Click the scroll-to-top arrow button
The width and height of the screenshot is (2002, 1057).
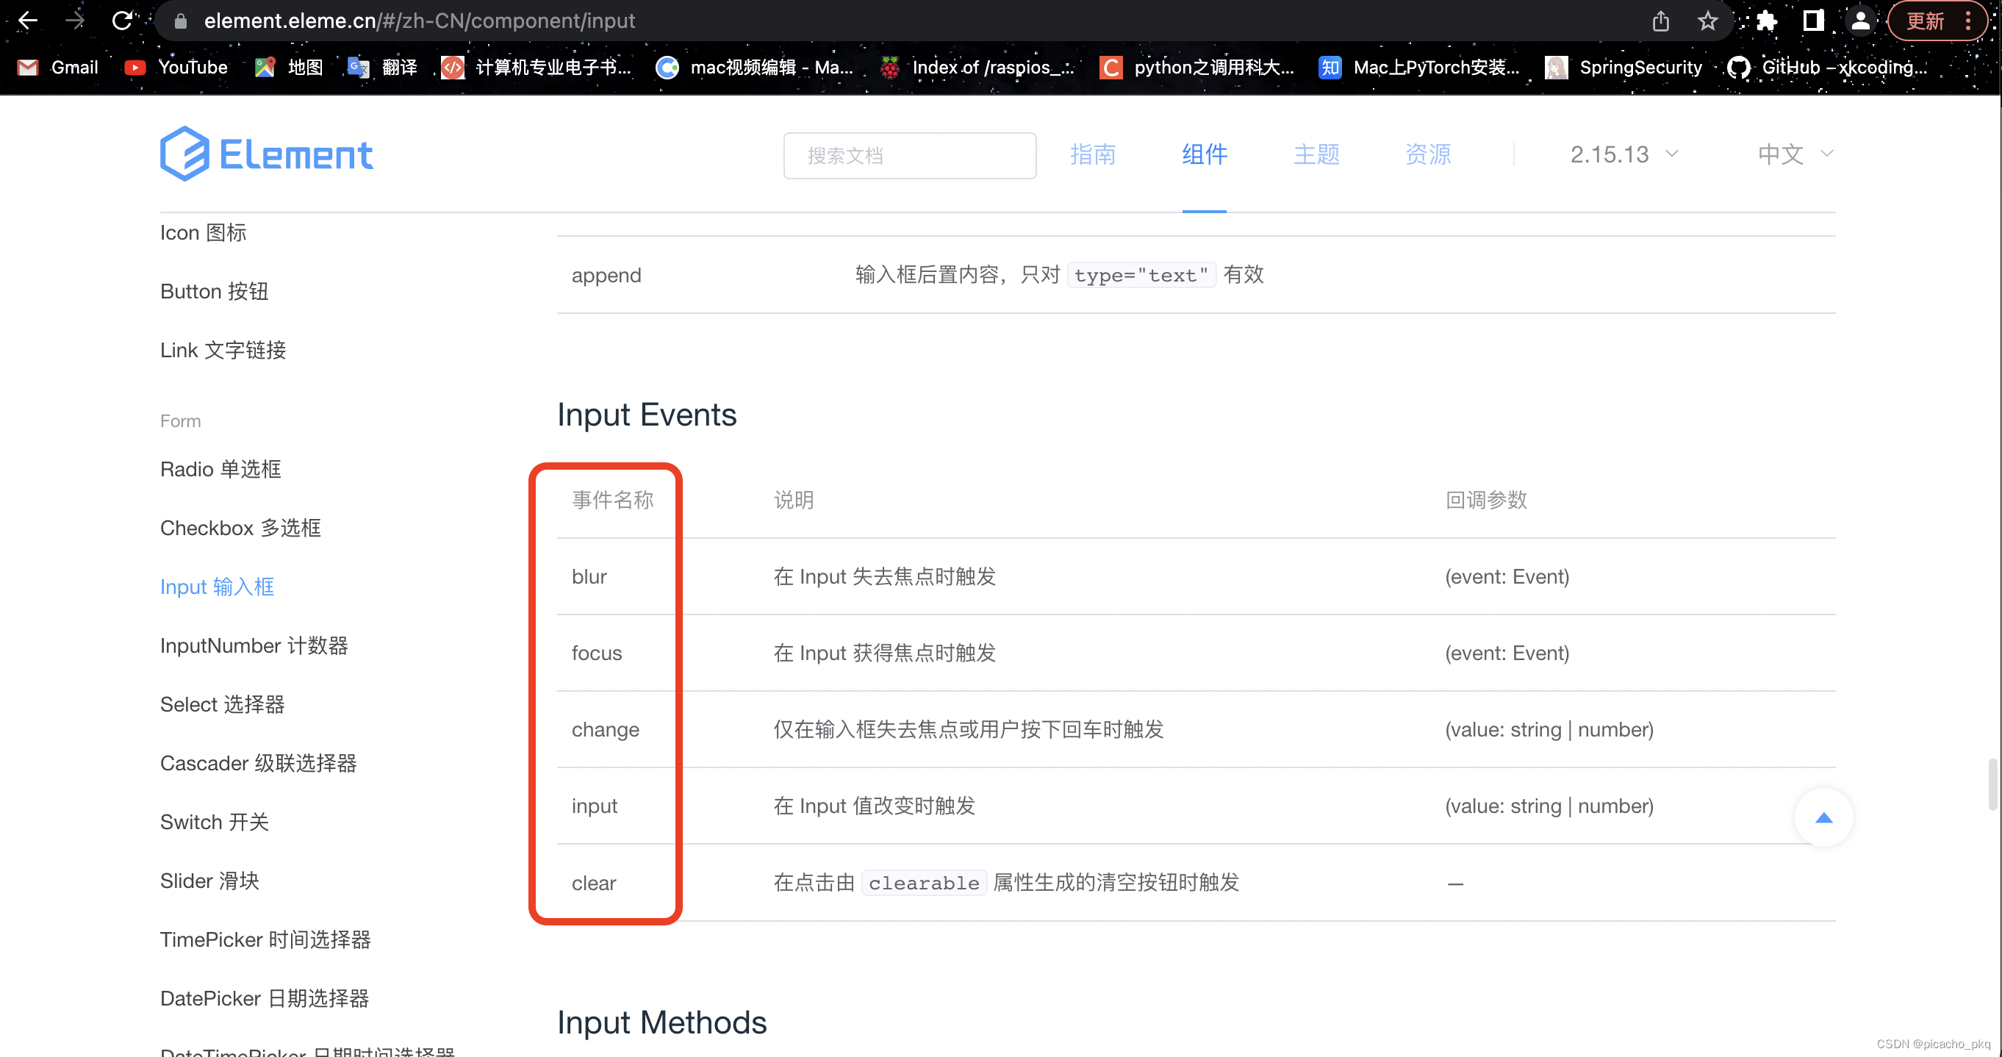point(1825,816)
